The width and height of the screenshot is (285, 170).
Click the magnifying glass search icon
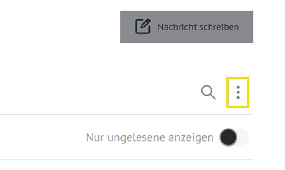coord(209,92)
